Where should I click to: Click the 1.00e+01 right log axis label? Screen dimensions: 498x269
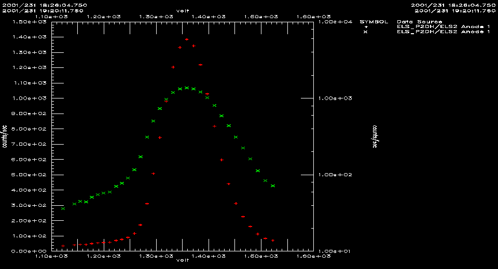pos(335,251)
